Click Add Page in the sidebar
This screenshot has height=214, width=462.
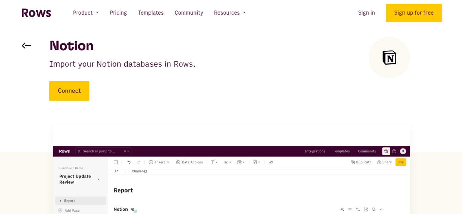pyautogui.click(x=69, y=210)
